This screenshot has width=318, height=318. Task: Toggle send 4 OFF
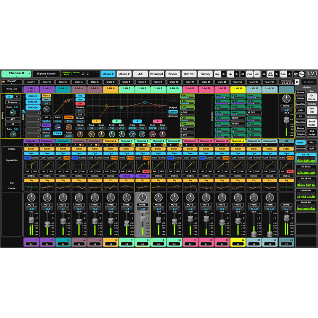coord(188,113)
